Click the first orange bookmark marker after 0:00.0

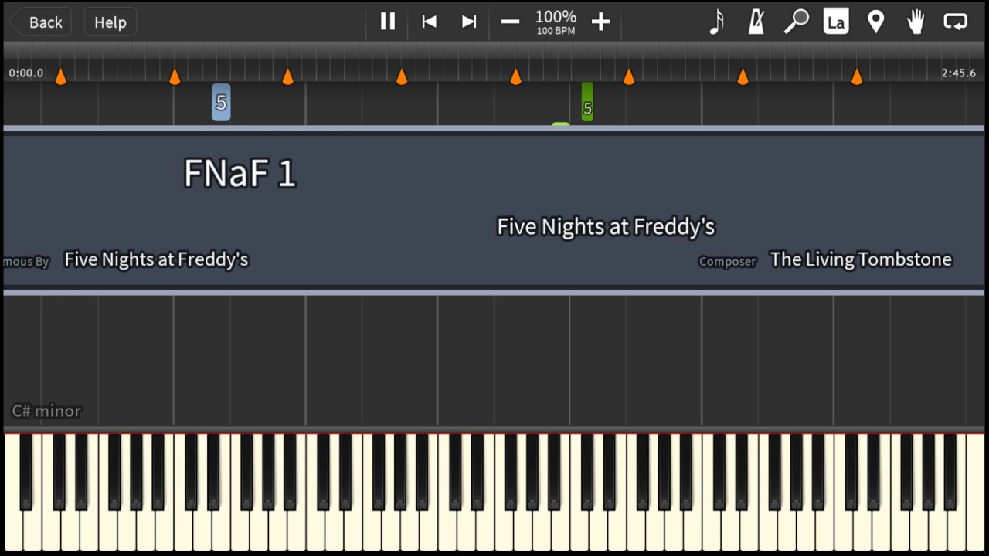(60, 76)
